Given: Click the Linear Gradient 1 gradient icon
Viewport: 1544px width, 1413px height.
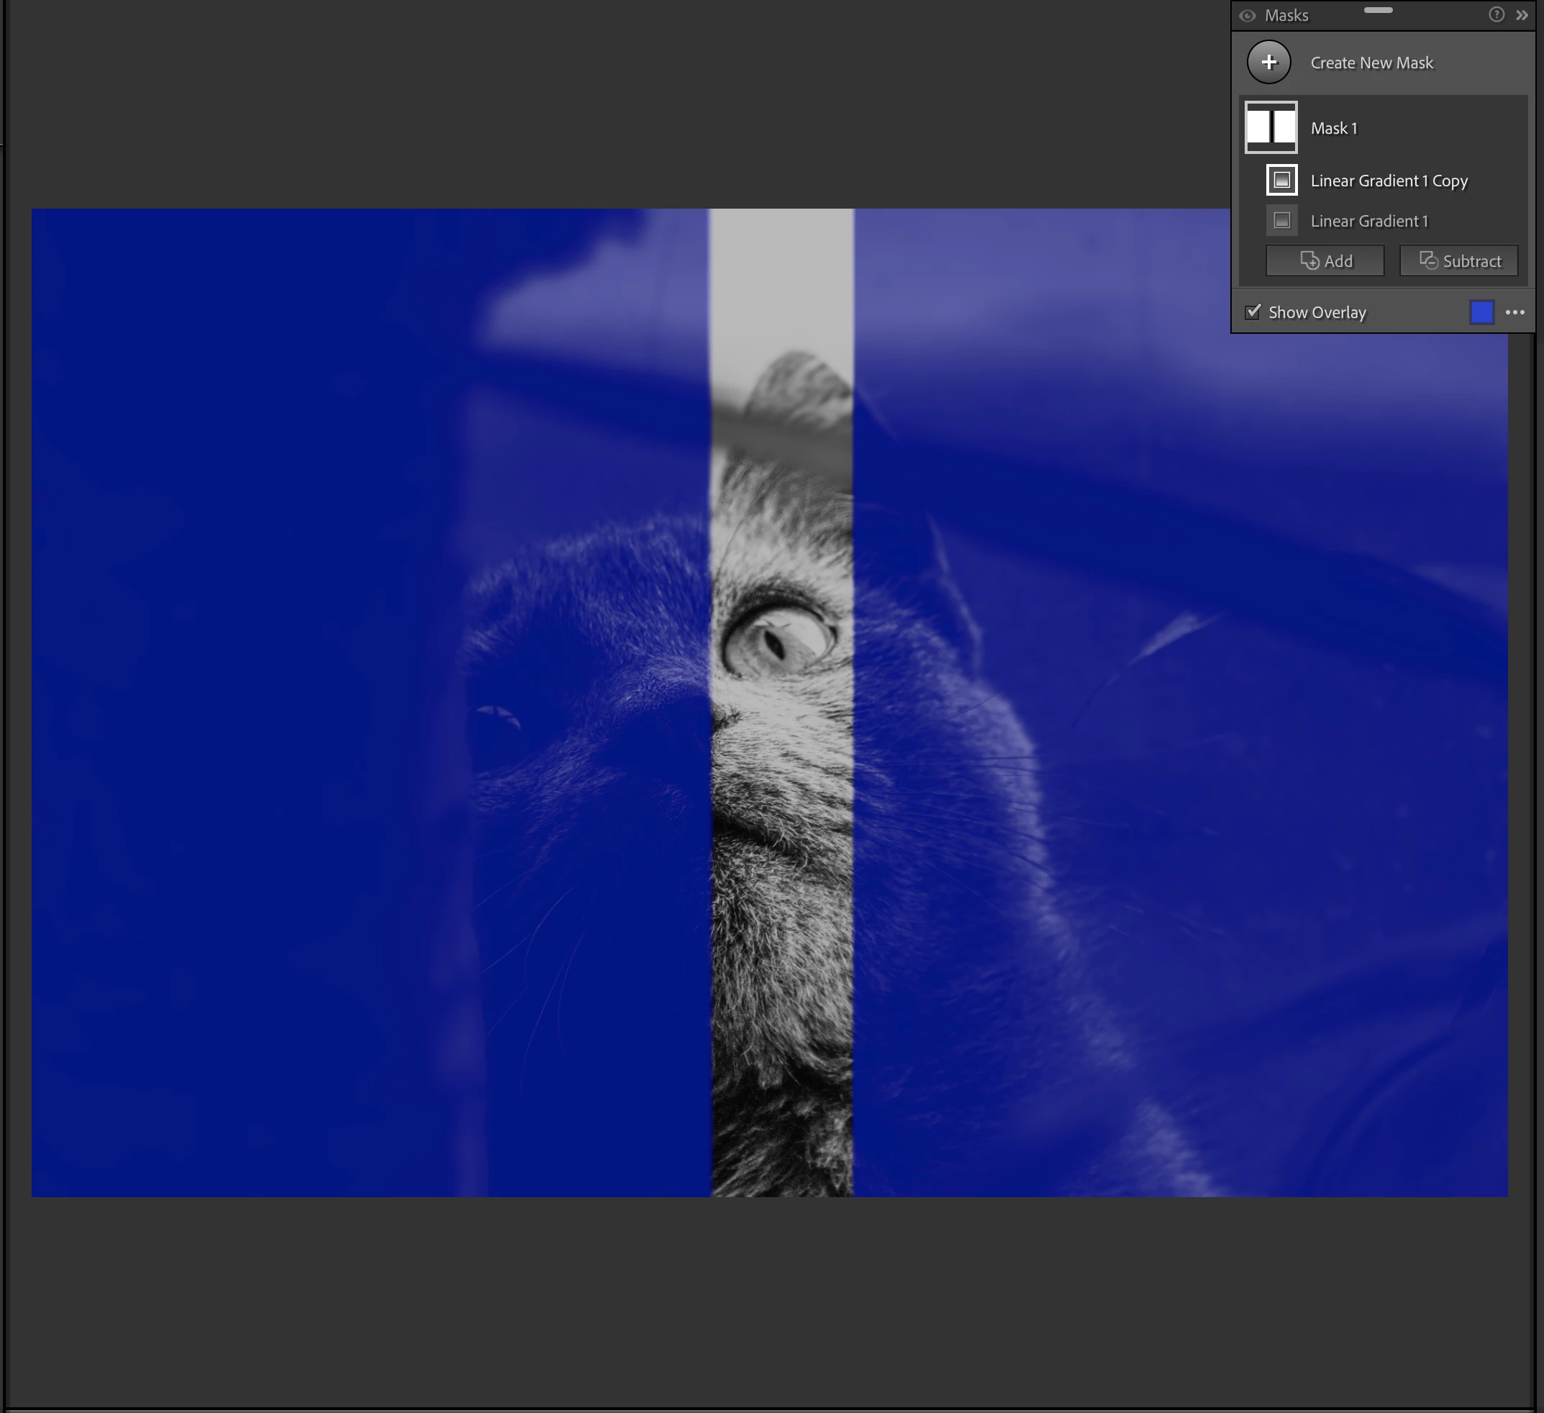Looking at the screenshot, I should pyautogui.click(x=1281, y=221).
